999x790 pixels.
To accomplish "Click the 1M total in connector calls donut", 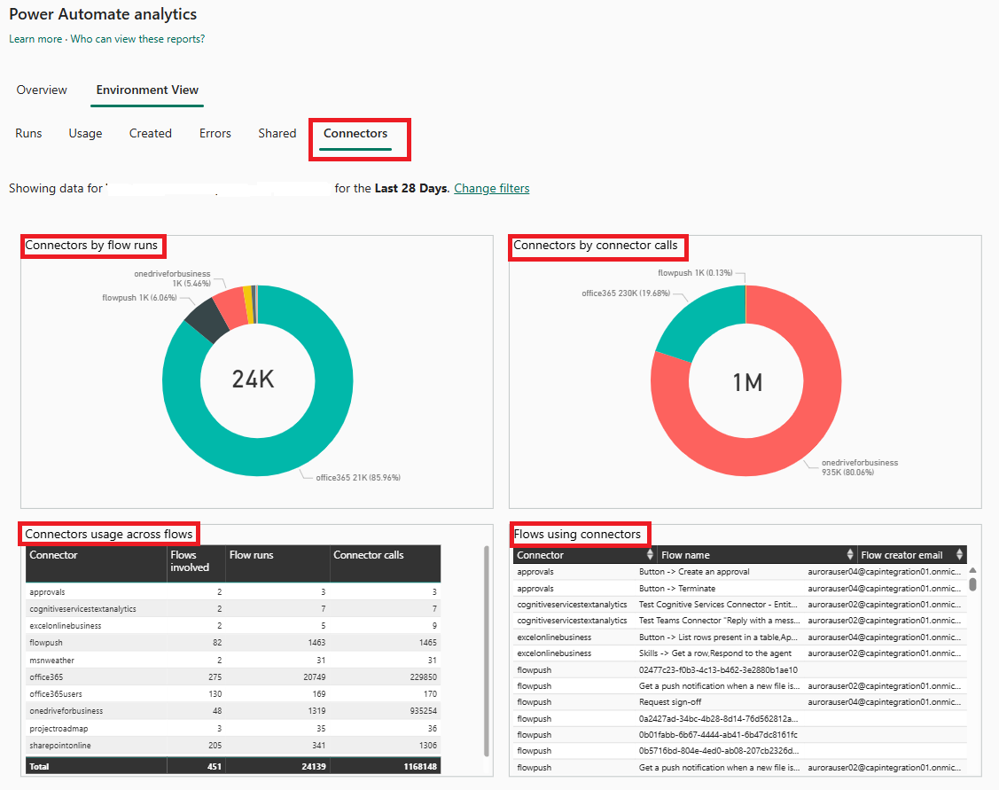I will (747, 382).
